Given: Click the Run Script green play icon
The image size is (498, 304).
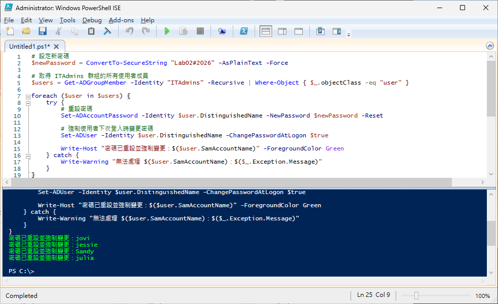Looking at the screenshot, I should tap(167, 31).
